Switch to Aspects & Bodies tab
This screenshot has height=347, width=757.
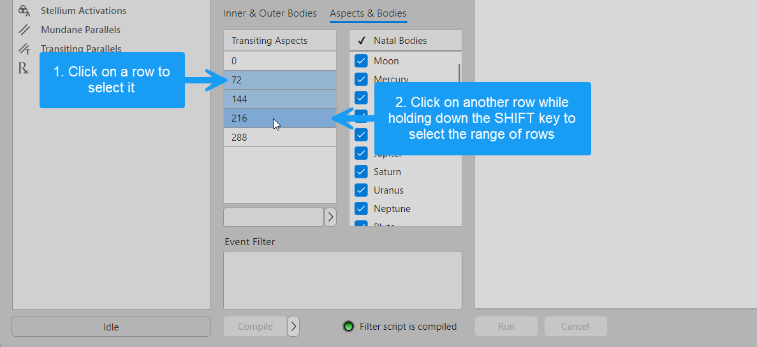point(368,13)
